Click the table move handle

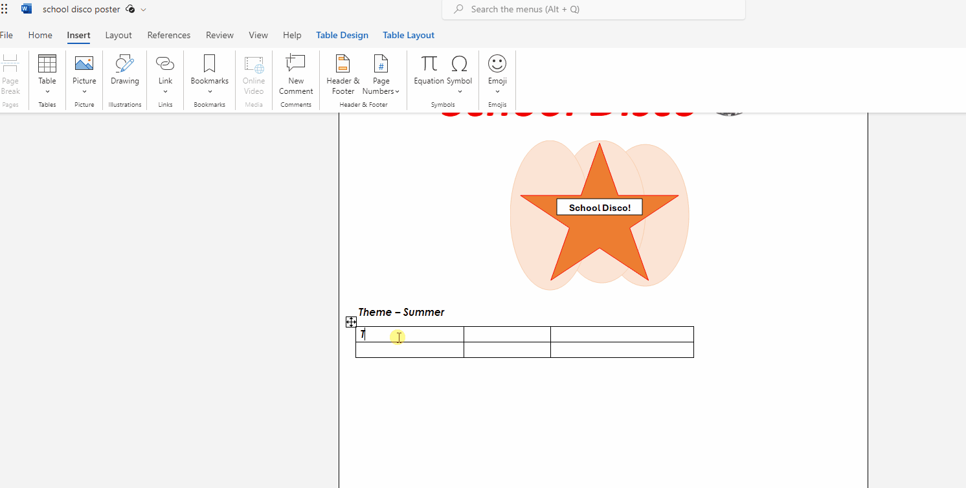351,322
